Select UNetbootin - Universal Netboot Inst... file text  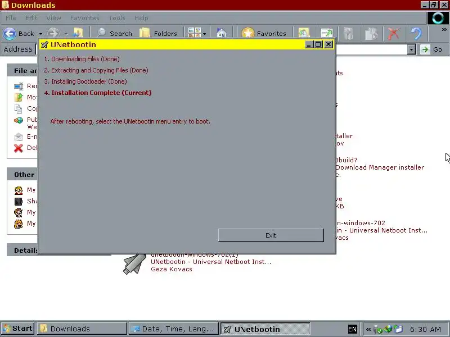(x=211, y=262)
